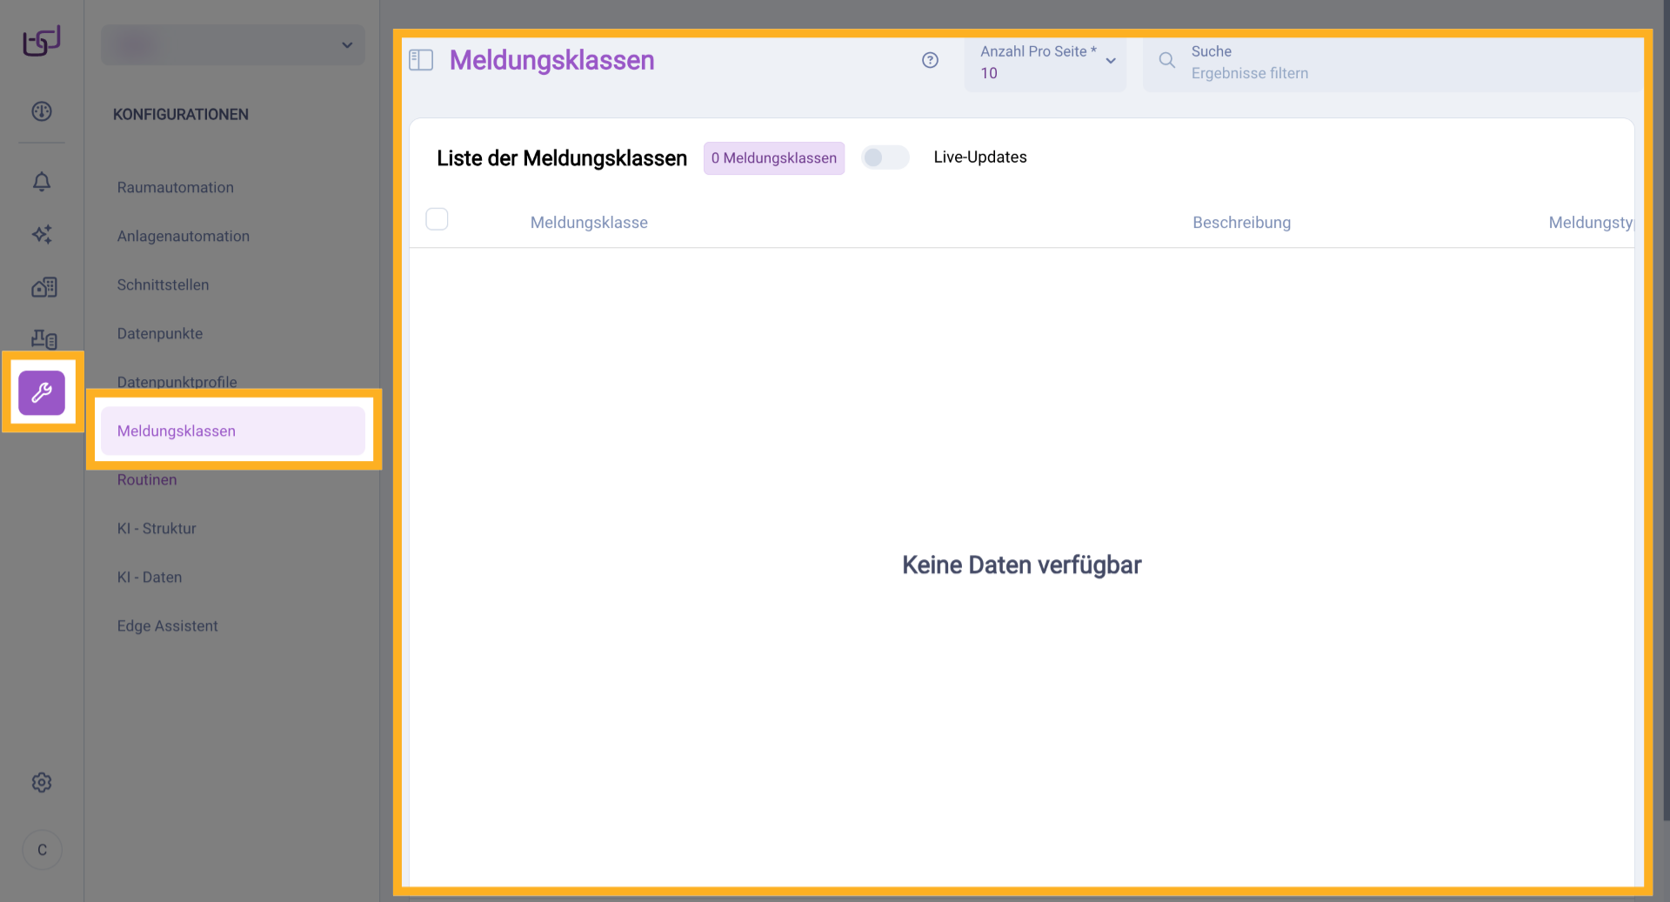Open the building automation icon
The height and width of the screenshot is (902, 1670).
tap(43, 287)
